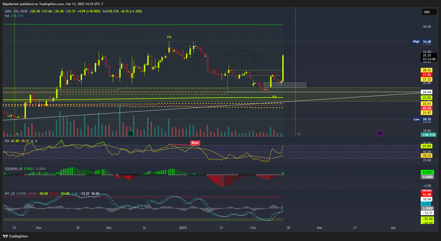The height and width of the screenshot is (241, 441).
Task: Click the -53.00 WaveTrend label
Action: [x=427, y=219]
